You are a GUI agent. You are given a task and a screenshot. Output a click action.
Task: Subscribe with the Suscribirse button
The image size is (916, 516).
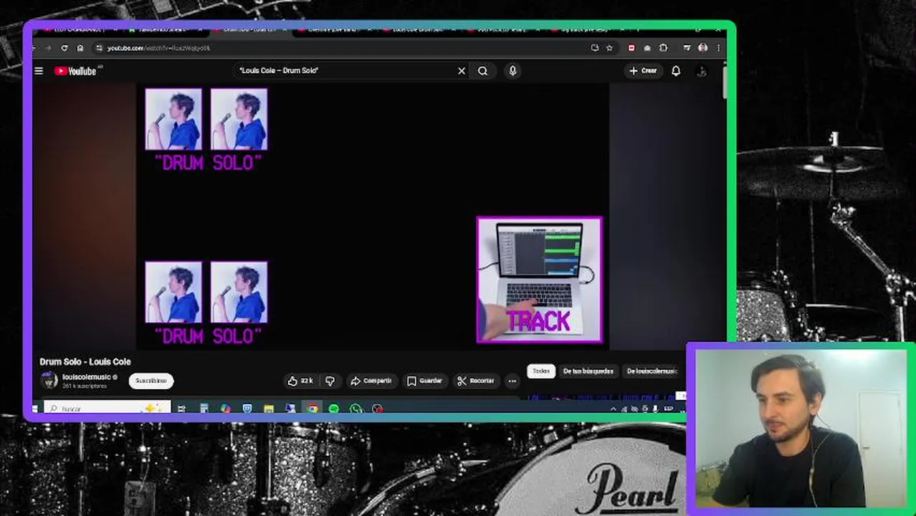tap(151, 381)
